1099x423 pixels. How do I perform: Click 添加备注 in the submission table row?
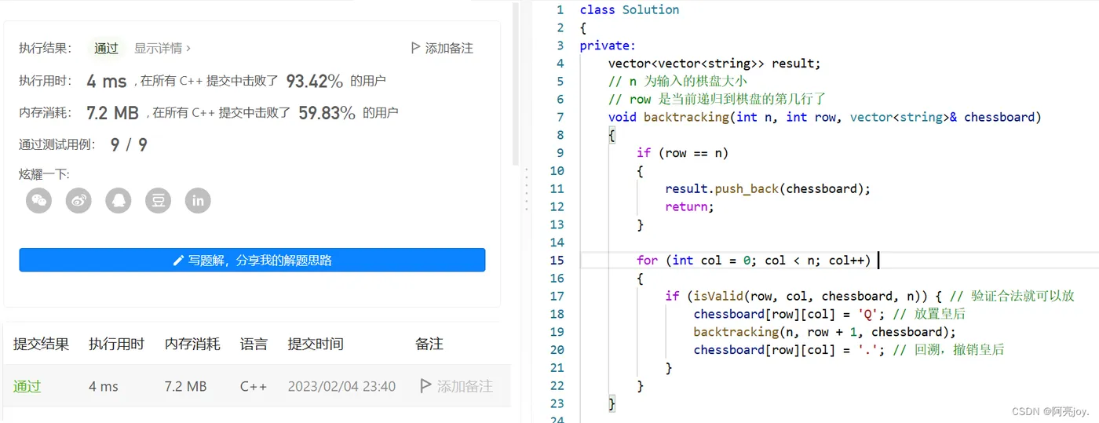(x=457, y=386)
